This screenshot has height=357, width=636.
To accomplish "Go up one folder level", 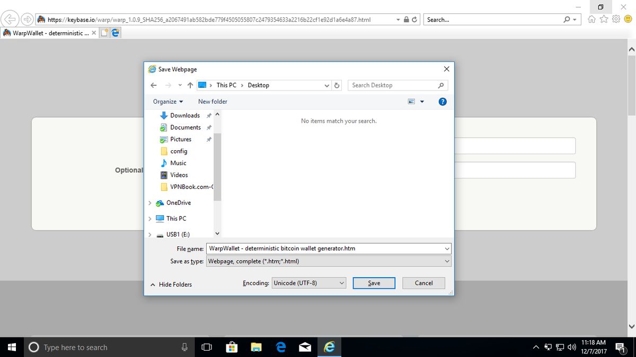I will 190,85.
